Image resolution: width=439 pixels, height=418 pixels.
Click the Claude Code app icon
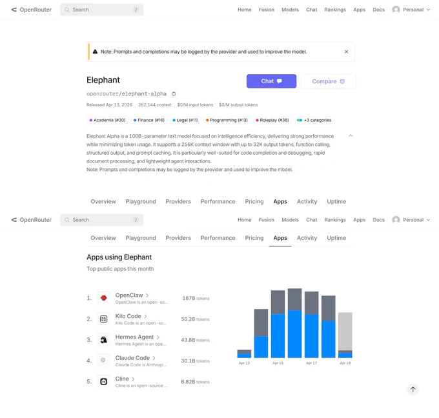(103, 361)
